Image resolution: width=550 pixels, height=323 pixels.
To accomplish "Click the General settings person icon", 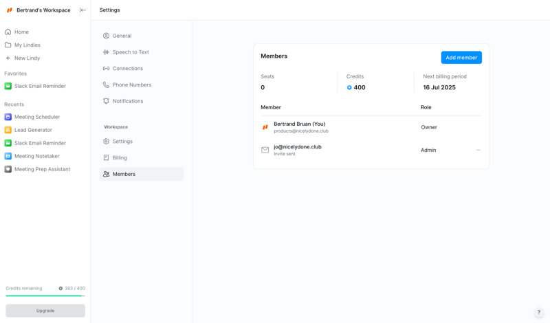I will [x=106, y=36].
